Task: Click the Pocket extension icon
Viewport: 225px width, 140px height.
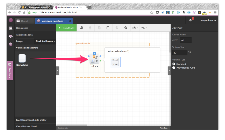Action: (x=157, y=12)
